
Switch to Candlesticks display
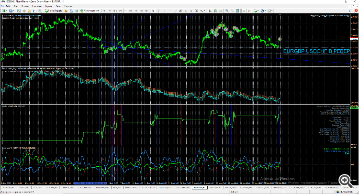coord(216,11)
